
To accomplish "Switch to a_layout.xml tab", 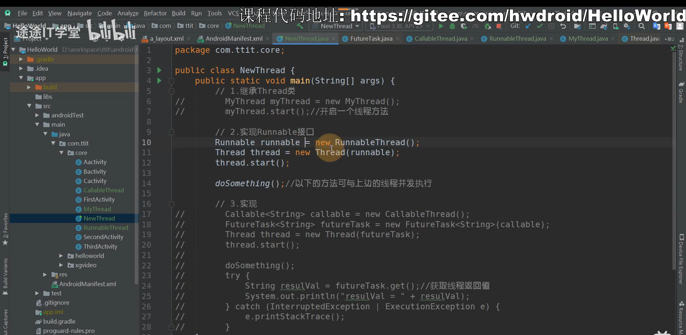I will coord(167,39).
